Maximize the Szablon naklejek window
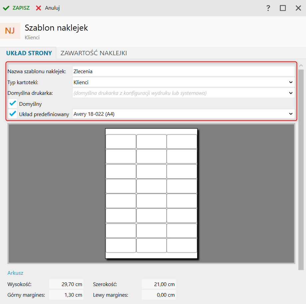The height and width of the screenshot is (304, 306). pyautogui.click(x=283, y=8)
